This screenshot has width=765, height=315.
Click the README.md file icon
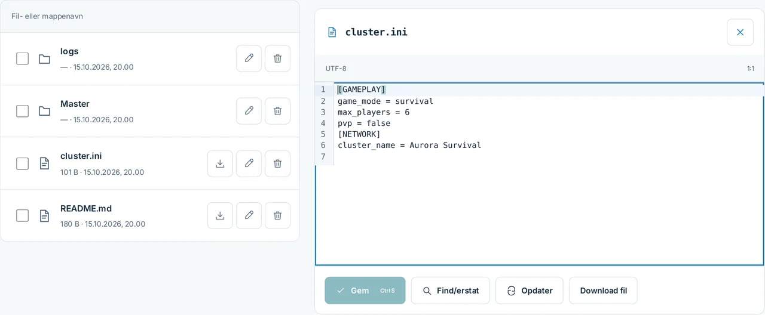[x=44, y=215]
